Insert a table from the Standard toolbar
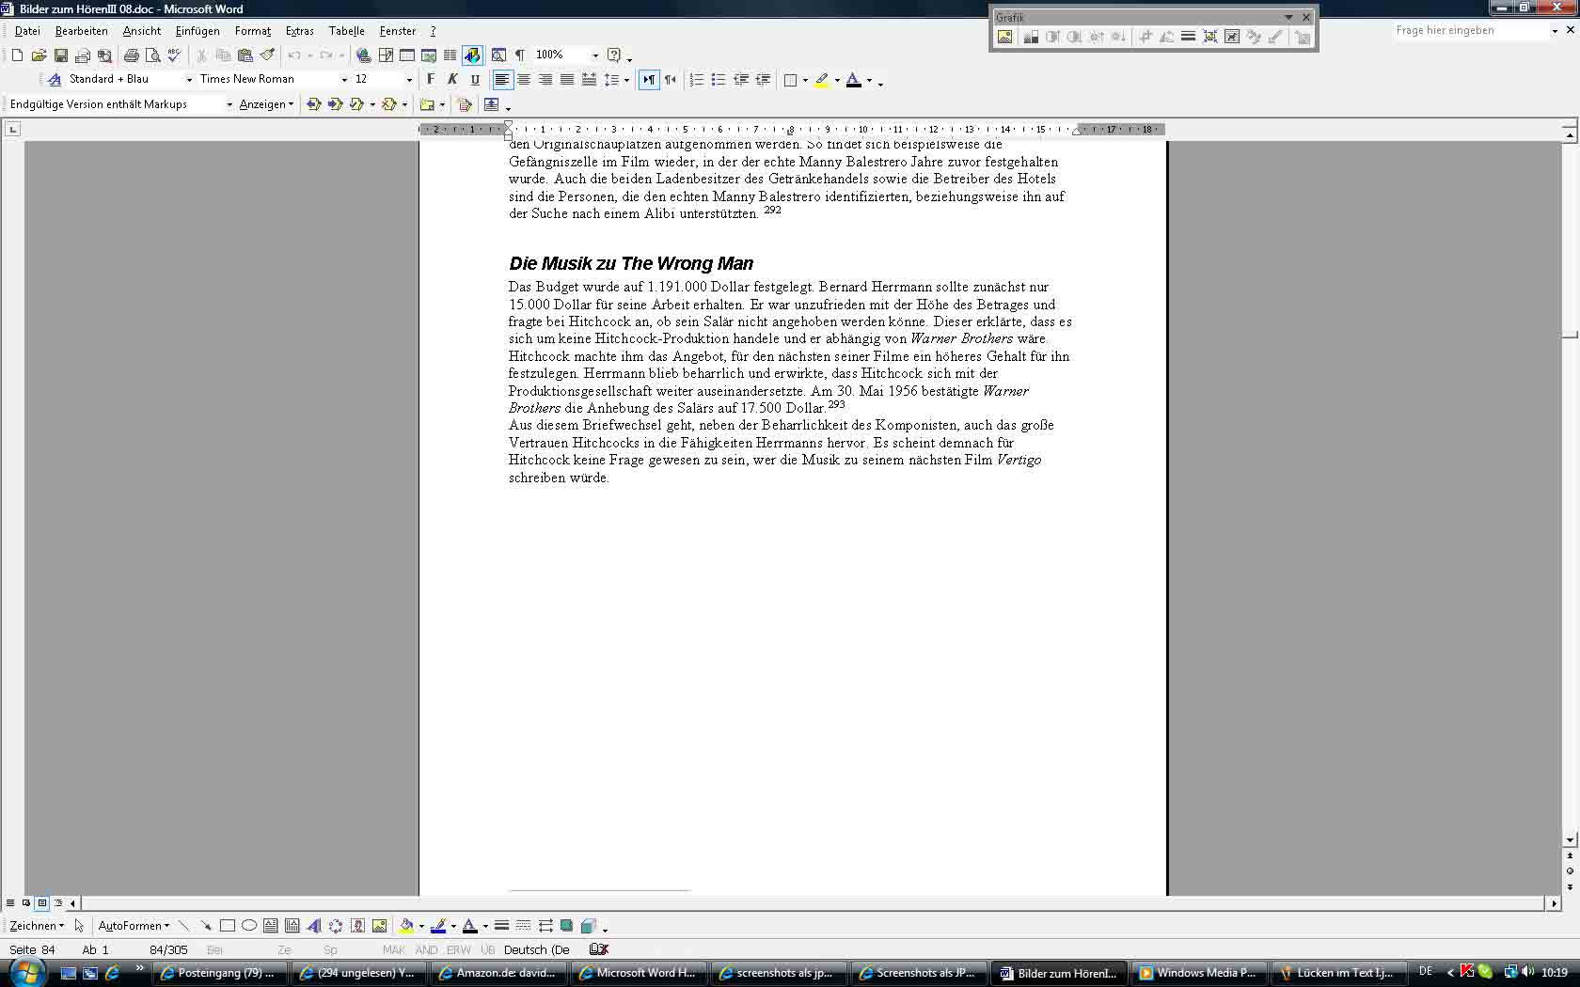This screenshot has height=987, width=1580. (407, 55)
